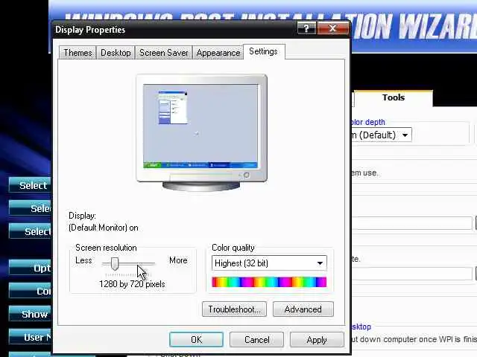Click the color spectrum preview bar

pyautogui.click(x=269, y=282)
